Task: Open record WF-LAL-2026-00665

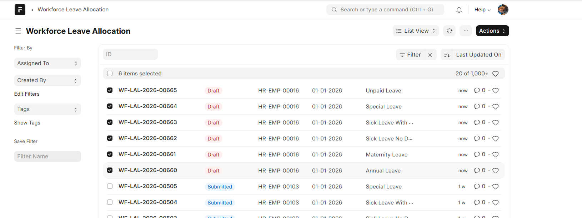Action: click(148, 90)
